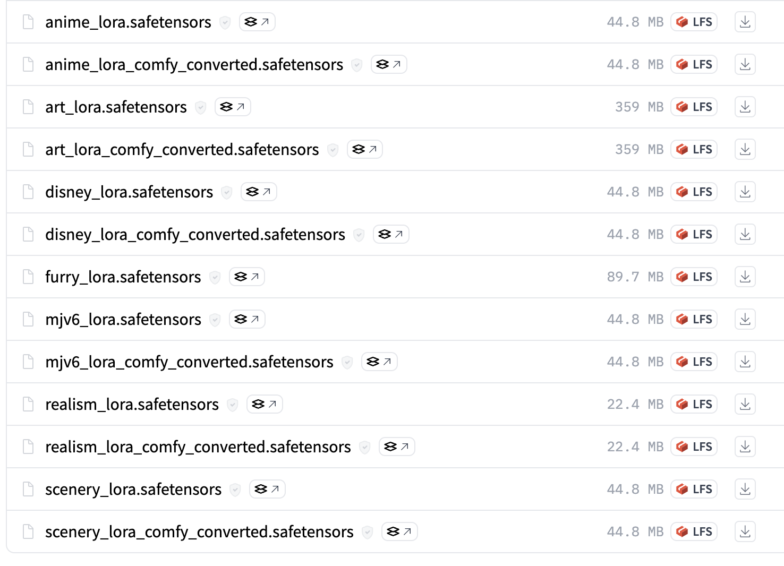Download the furry_lora.safetensors file

pyautogui.click(x=745, y=277)
